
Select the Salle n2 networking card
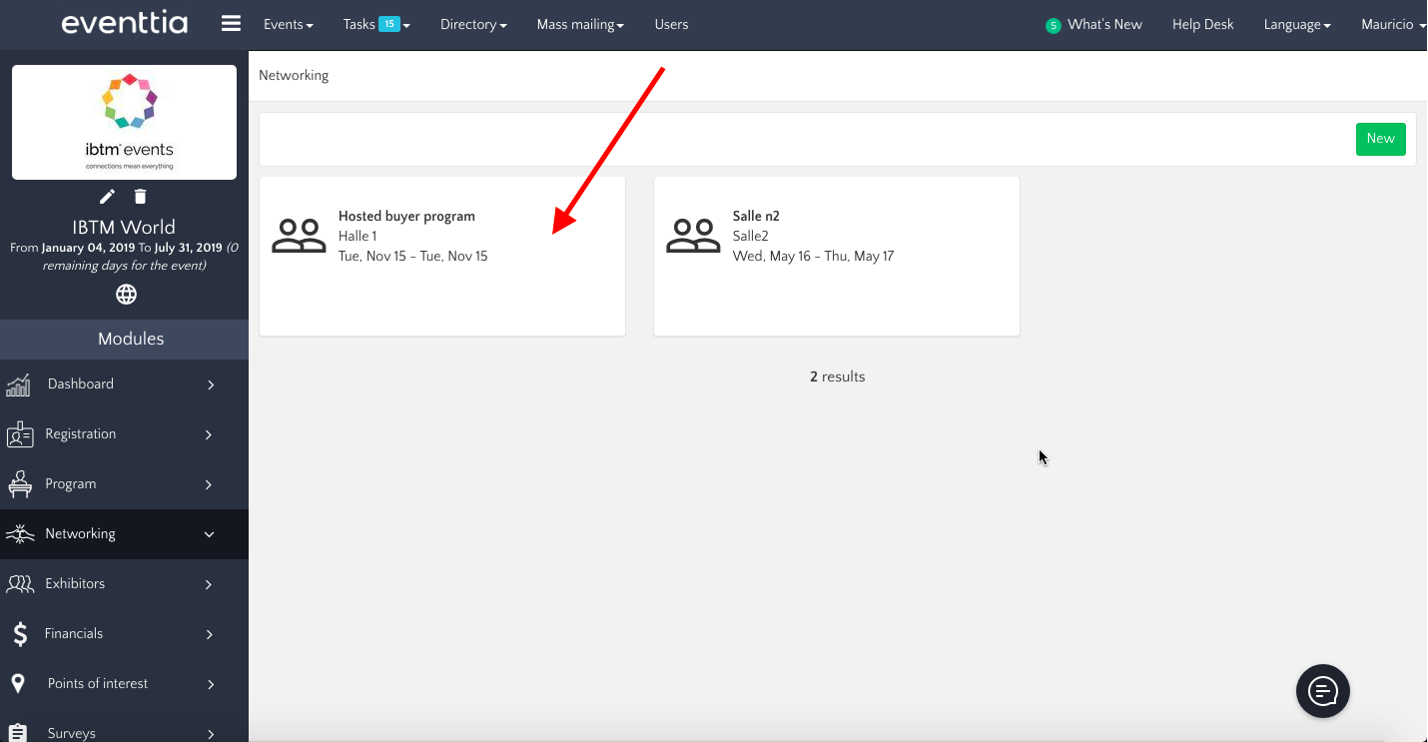point(836,256)
